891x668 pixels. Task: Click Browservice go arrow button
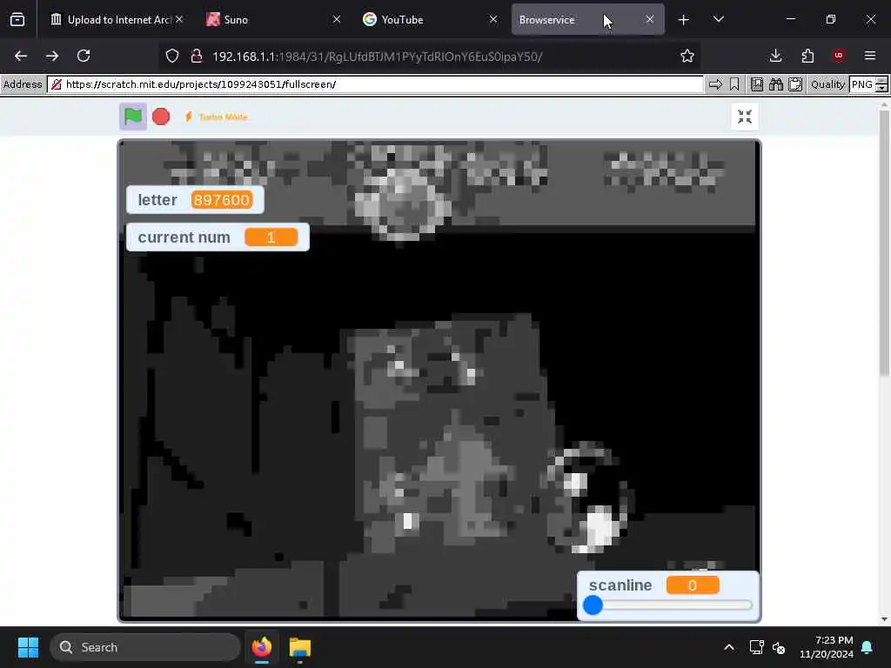click(x=715, y=84)
